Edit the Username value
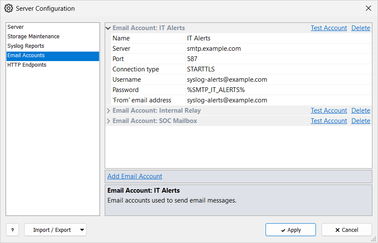 [x=278, y=80]
